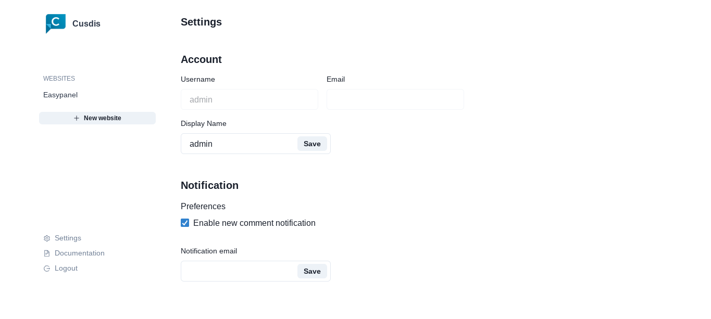The image size is (711, 319).
Task: Click the Logout link
Action: click(66, 269)
